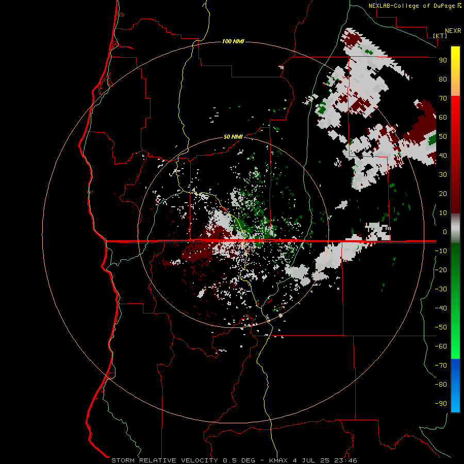Image resolution: width=464 pixels, height=464 pixels.
Task: Click the -30 value on the velocity scale
Action: 441,289
